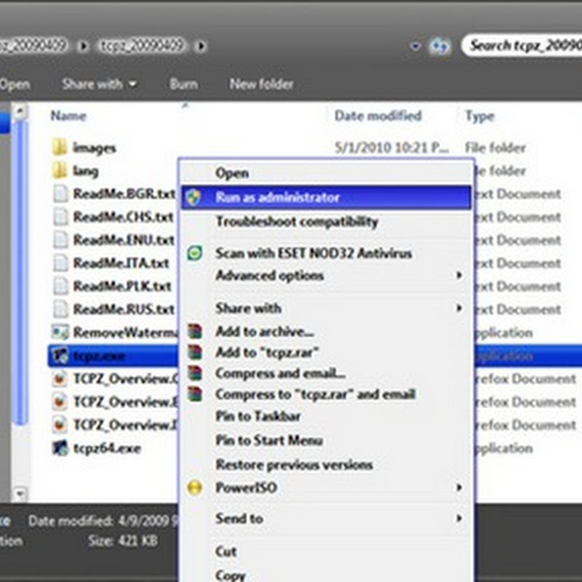Click the ESET NOD32 scan icon

(x=194, y=253)
